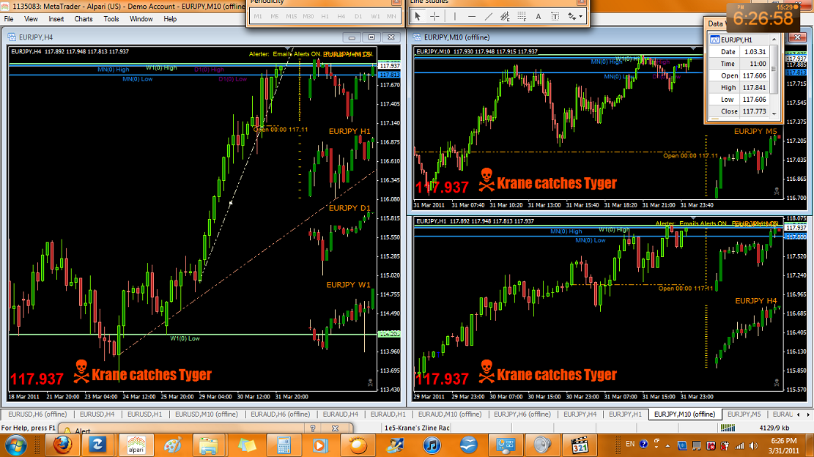Open Windows Explorer from the taskbar

point(210,445)
